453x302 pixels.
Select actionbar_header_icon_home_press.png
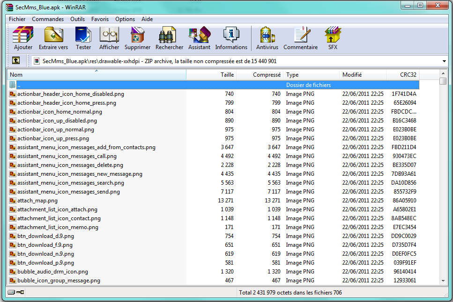click(x=67, y=103)
